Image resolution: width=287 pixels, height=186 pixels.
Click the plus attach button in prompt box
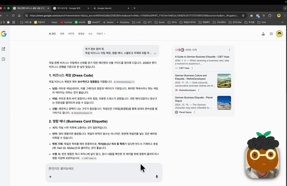tap(50, 177)
